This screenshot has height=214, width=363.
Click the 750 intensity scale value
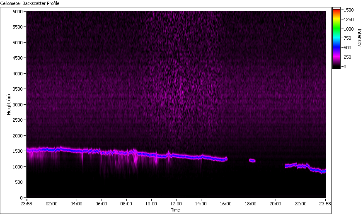tap(348, 38)
